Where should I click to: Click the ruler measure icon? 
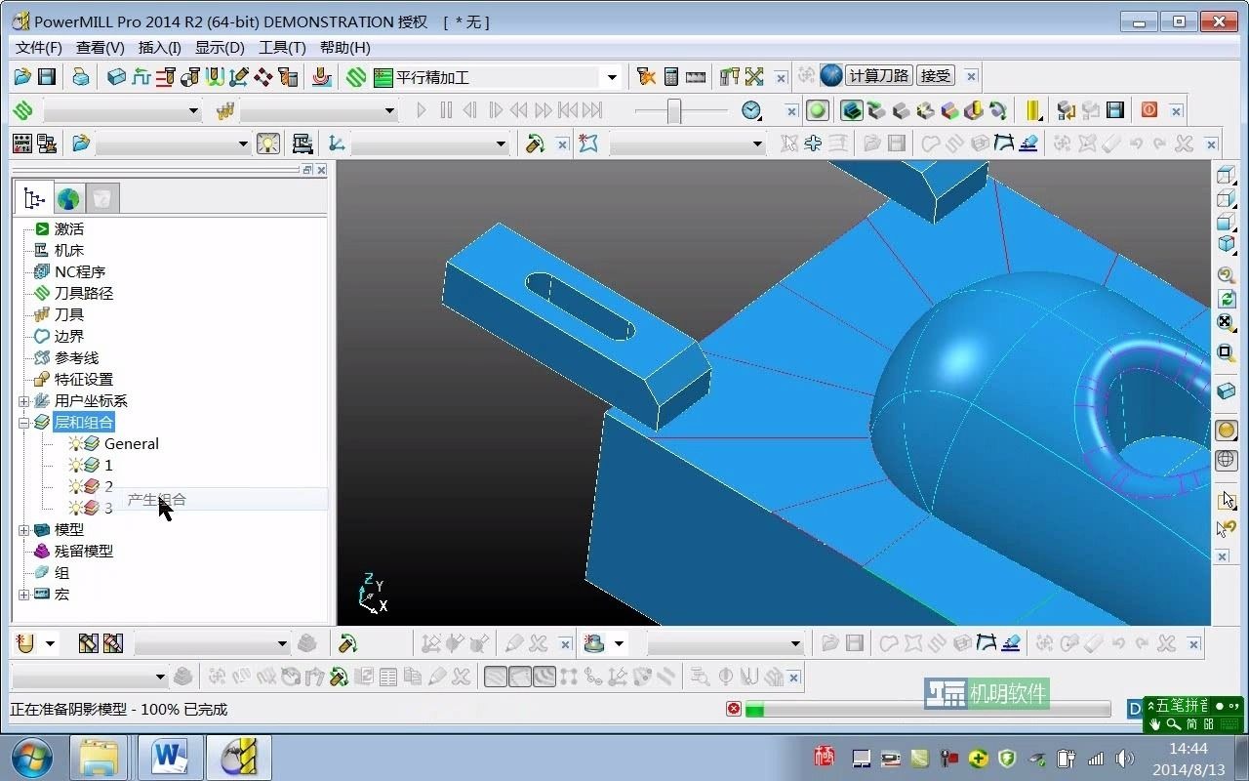pos(696,77)
